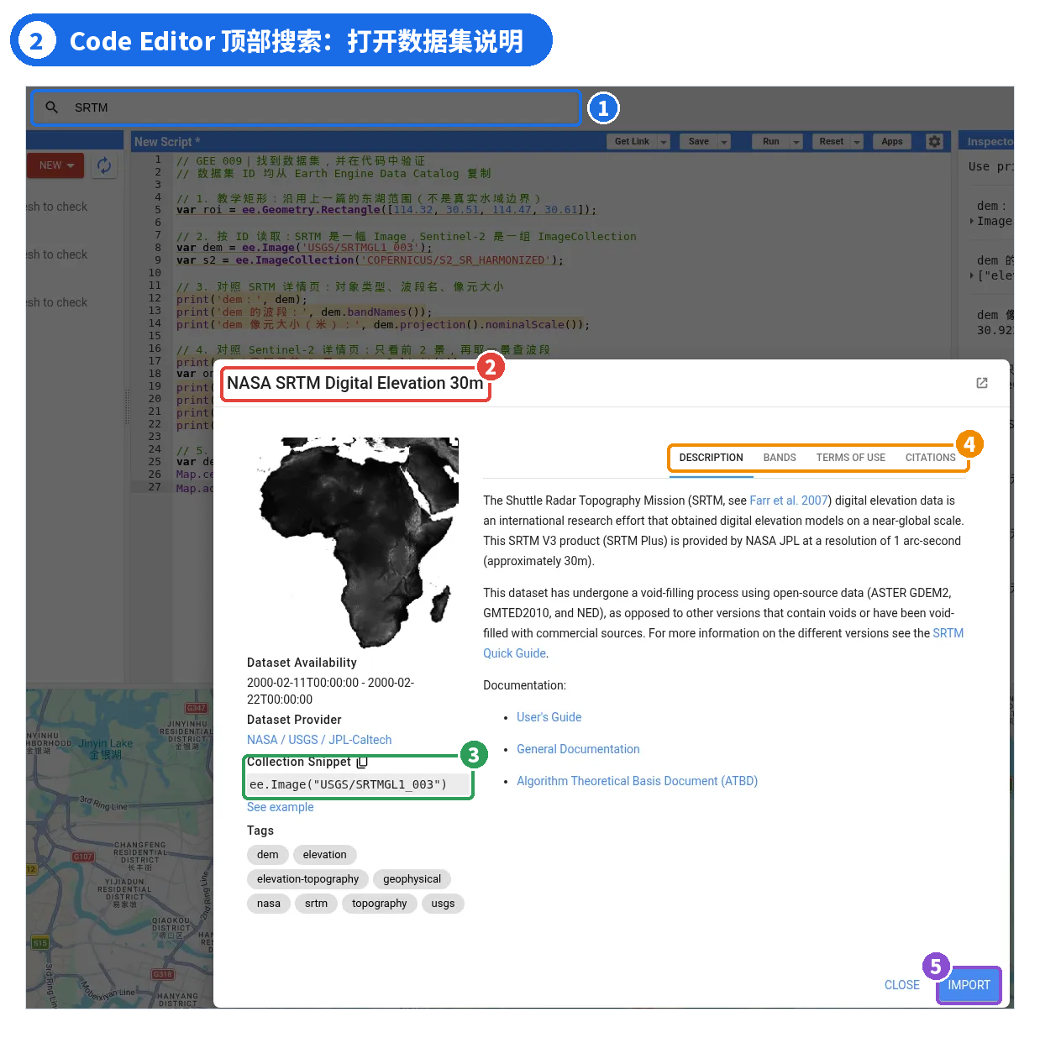The height and width of the screenshot is (1043, 1040).
Task: Open the Get Link dropdown arrow
Action: pyautogui.click(x=664, y=142)
